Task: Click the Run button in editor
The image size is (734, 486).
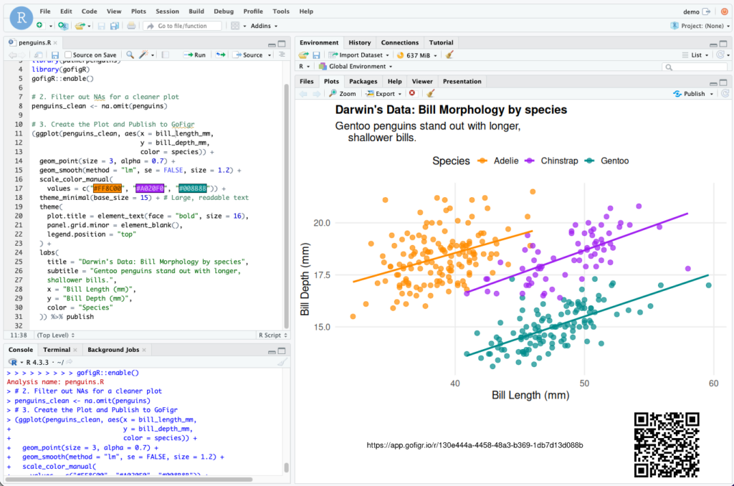Action: coord(195,54)
